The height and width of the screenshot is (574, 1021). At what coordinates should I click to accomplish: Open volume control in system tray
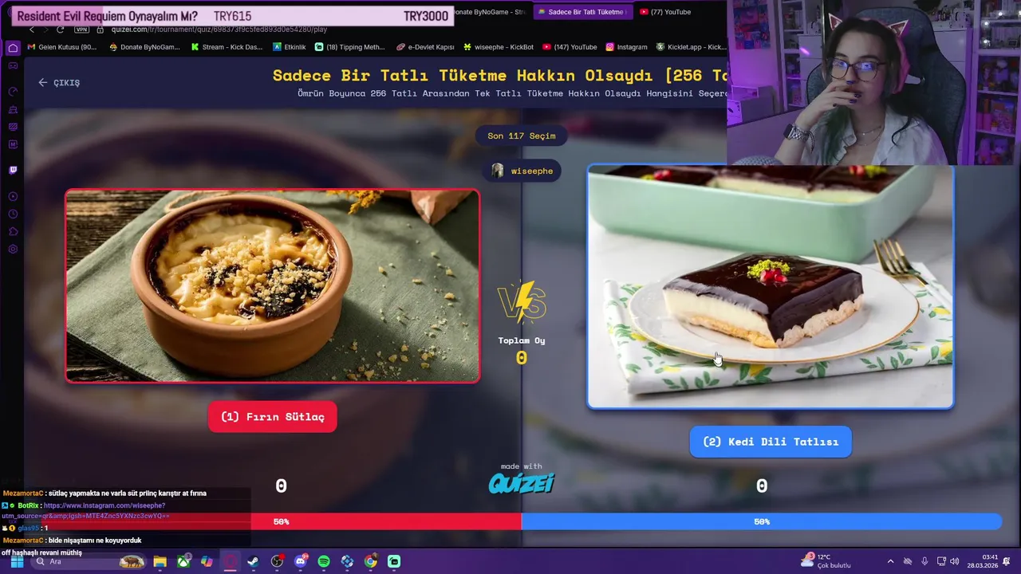pyautogui.click(x=955, y=561)
